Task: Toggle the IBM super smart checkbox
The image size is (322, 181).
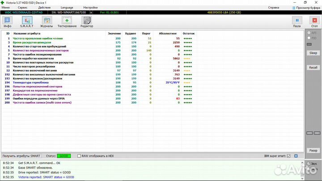Action: click(289, 156)
